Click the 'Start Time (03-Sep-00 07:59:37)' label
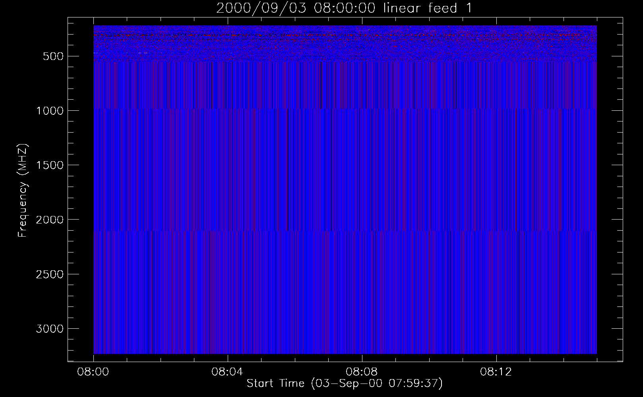 345,383
